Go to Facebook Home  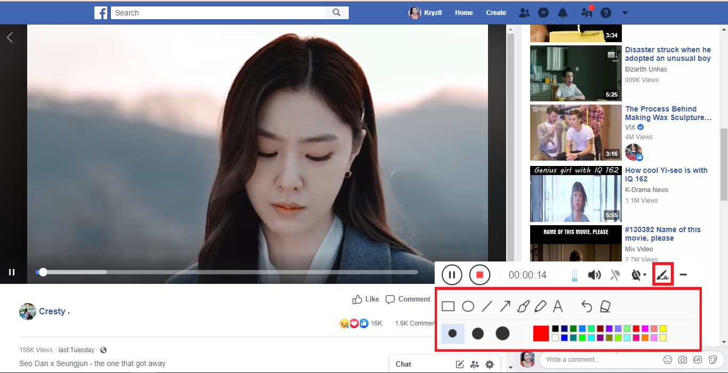pos(463,12)
